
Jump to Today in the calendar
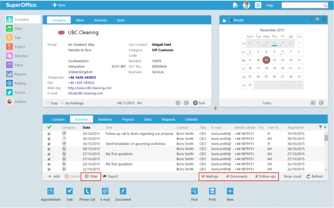267,103
